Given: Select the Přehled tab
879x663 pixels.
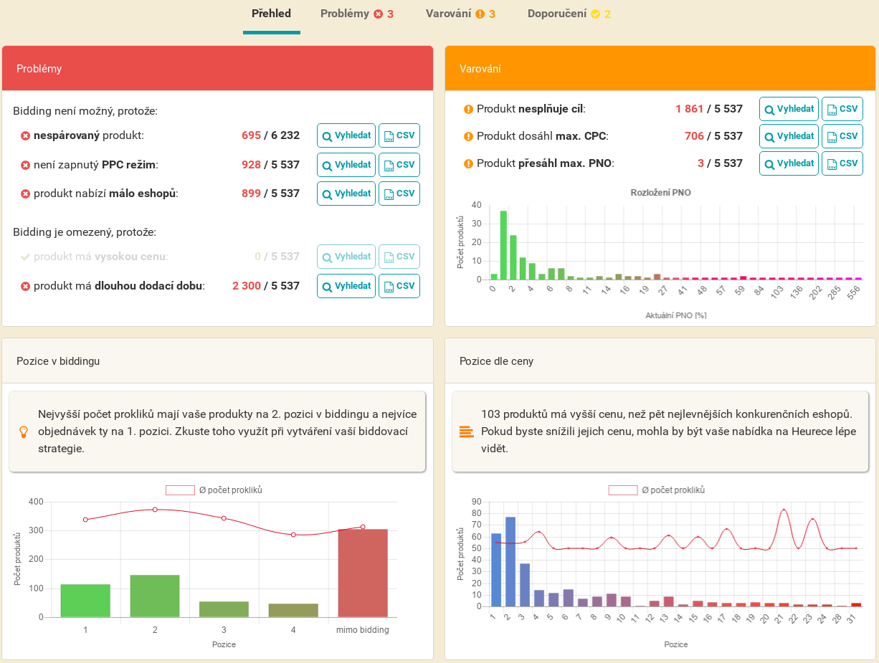Looking at the screenshot, I should [x=271, y=14].
